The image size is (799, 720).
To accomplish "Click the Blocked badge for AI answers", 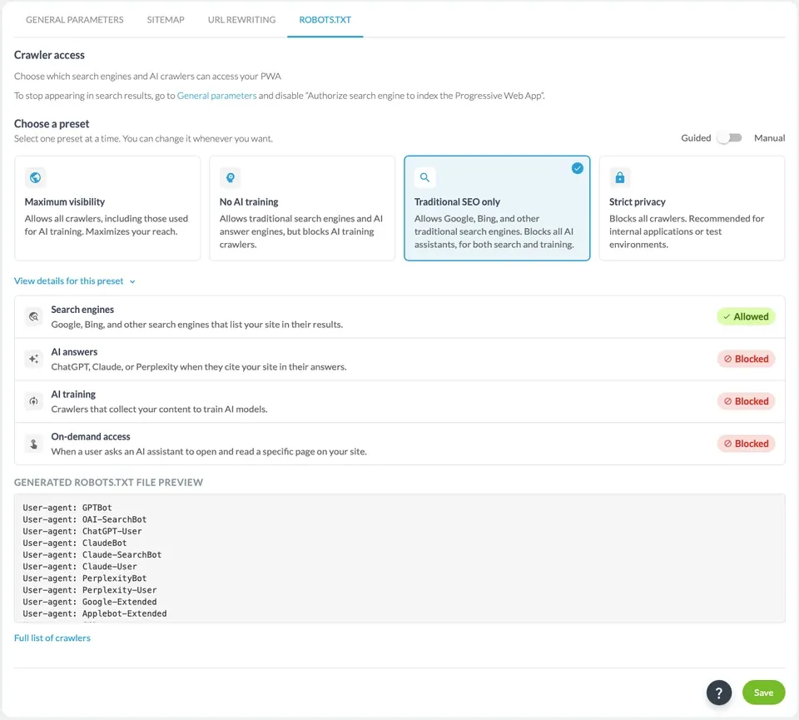I will coord(746,359).
